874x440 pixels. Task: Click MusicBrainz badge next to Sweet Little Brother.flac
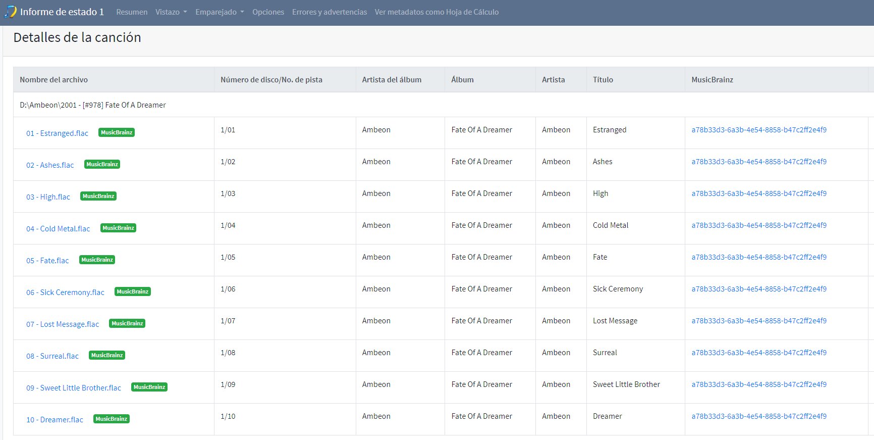click(x=149, y=387)
